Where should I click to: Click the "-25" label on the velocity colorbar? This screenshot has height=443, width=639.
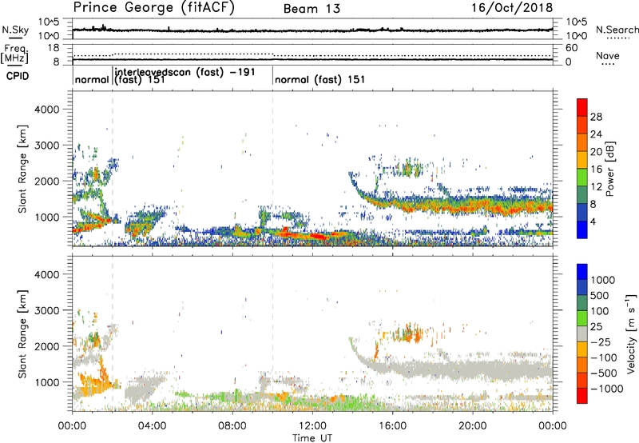tap(601, 342)
